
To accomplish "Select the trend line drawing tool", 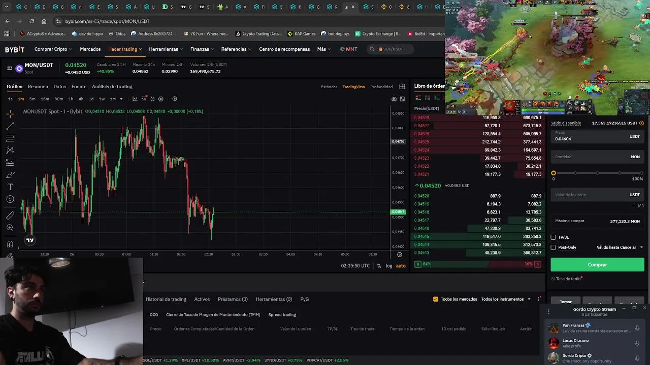I will [x=10, y=126].
